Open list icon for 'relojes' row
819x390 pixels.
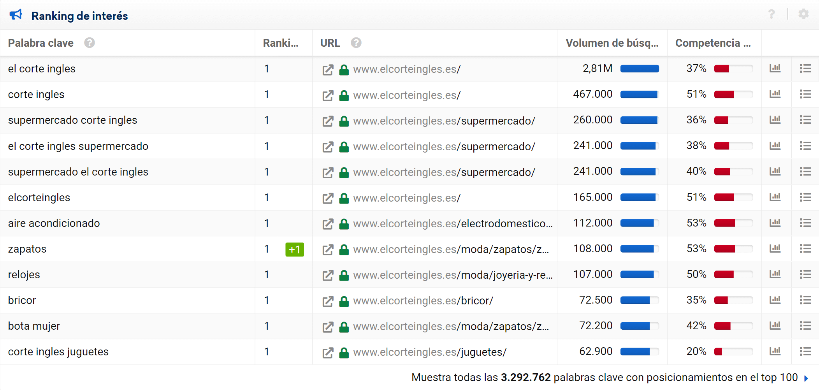[x=805, y=274]
